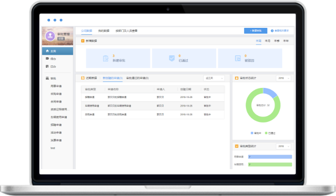Click the green 车辆使用 bar in the chart
The image size is (336, 196).
tap(270, 165)
